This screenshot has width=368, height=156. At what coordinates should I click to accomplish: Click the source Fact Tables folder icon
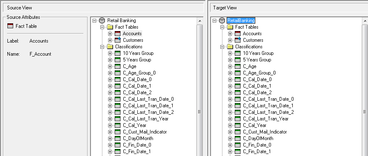point(110,27)
